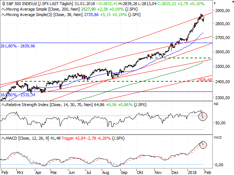Click the Dez label on time axis
The width and height of the screenshot is (234, 175).
click(x=175, y=172)
